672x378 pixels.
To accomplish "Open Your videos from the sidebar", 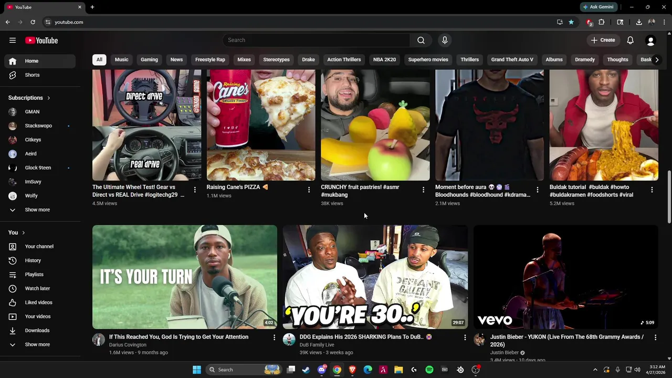I will click(x=40, y=317).
